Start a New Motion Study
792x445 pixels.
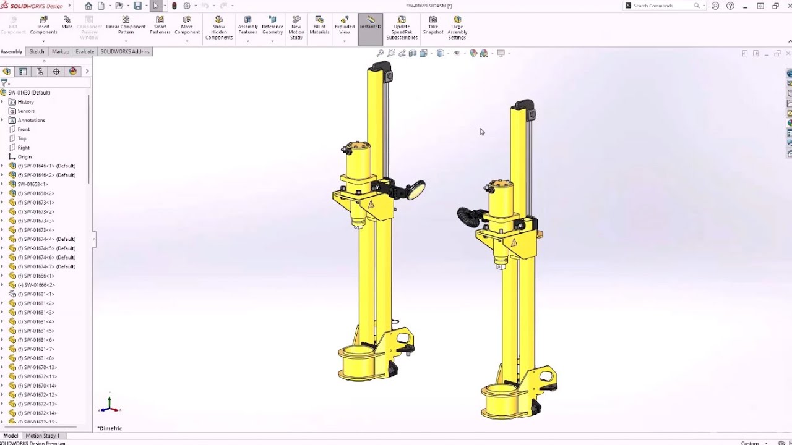pos(296,28)
